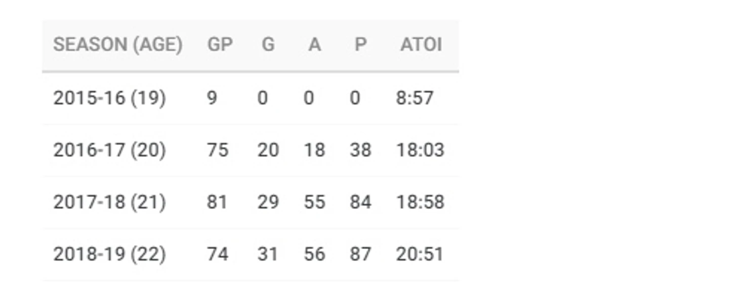Click the 18:58 ATOI value
The width and height of the screenshot is (739, 290).
point(420,203)
